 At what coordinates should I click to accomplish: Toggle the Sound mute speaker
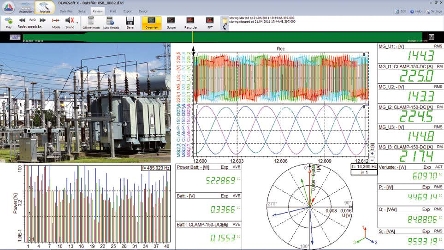click(x=69, y=20)
